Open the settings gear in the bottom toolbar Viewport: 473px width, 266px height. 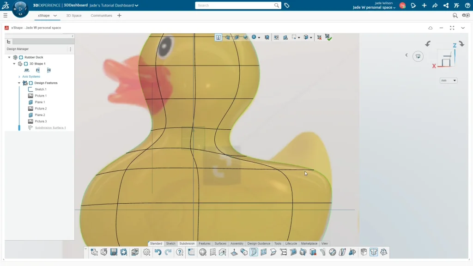[146, 252]
